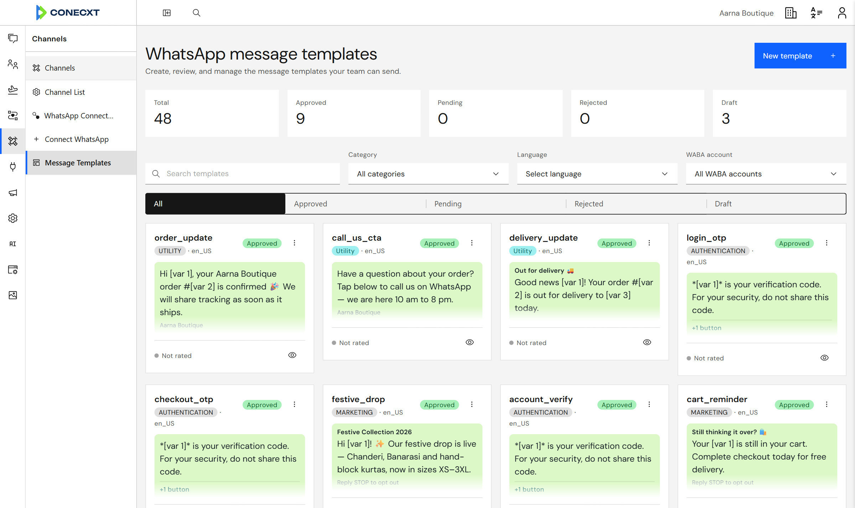Open the settings gear icon in left rail

click(13, 218)
